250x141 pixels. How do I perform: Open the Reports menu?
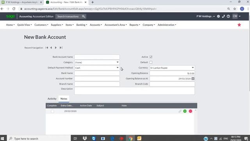tap(134, 25)
